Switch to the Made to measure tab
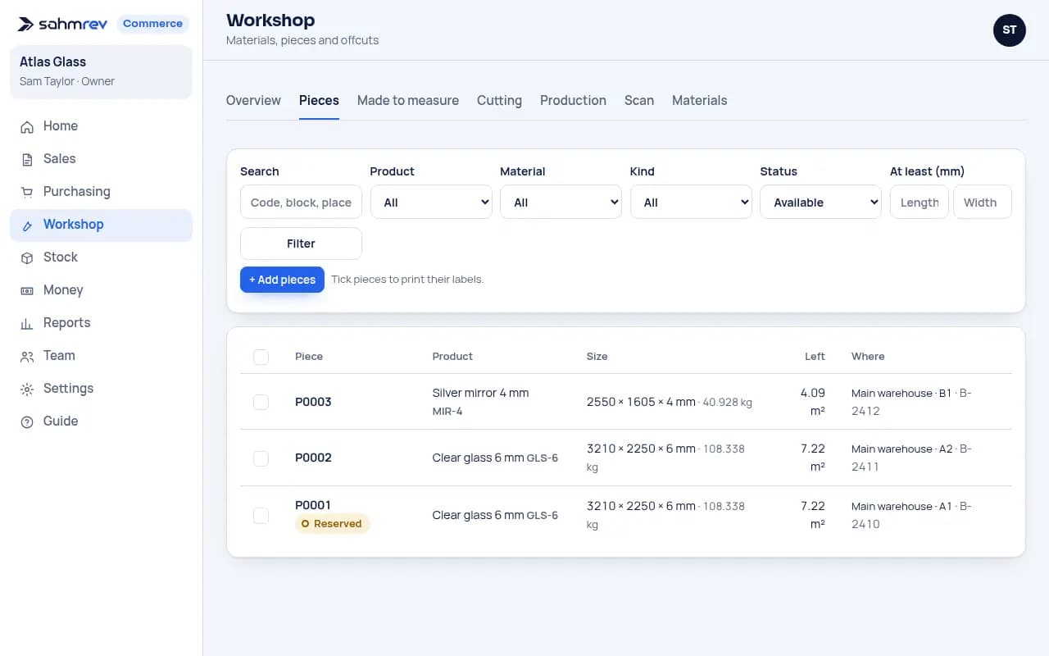 click(408, 100)
